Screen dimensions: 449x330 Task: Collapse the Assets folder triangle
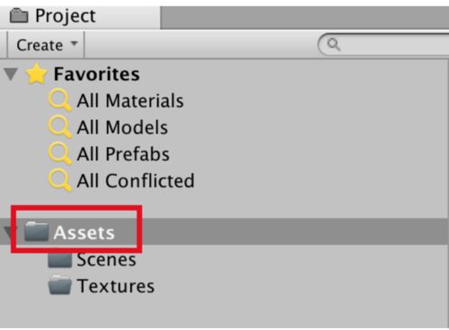(8, 232)
